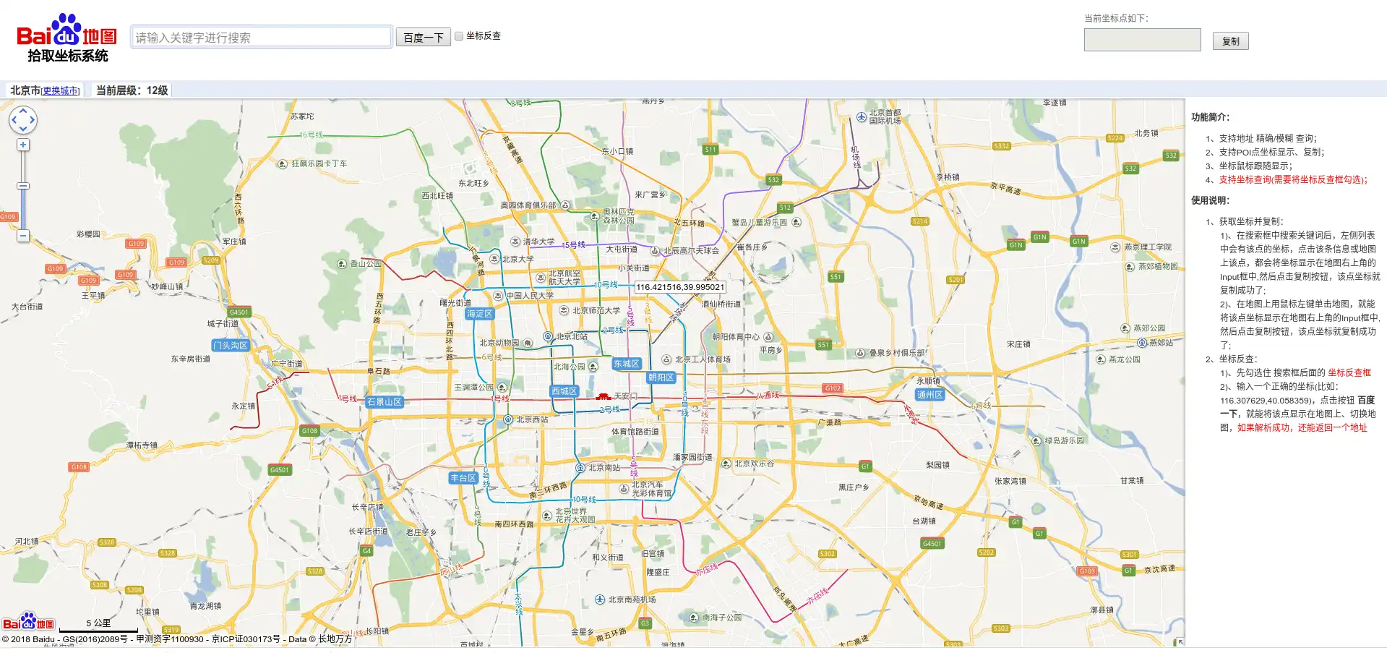Zoom in using the plus button
The height and width of the screenshot is (653, 1387).
point(23,145)
